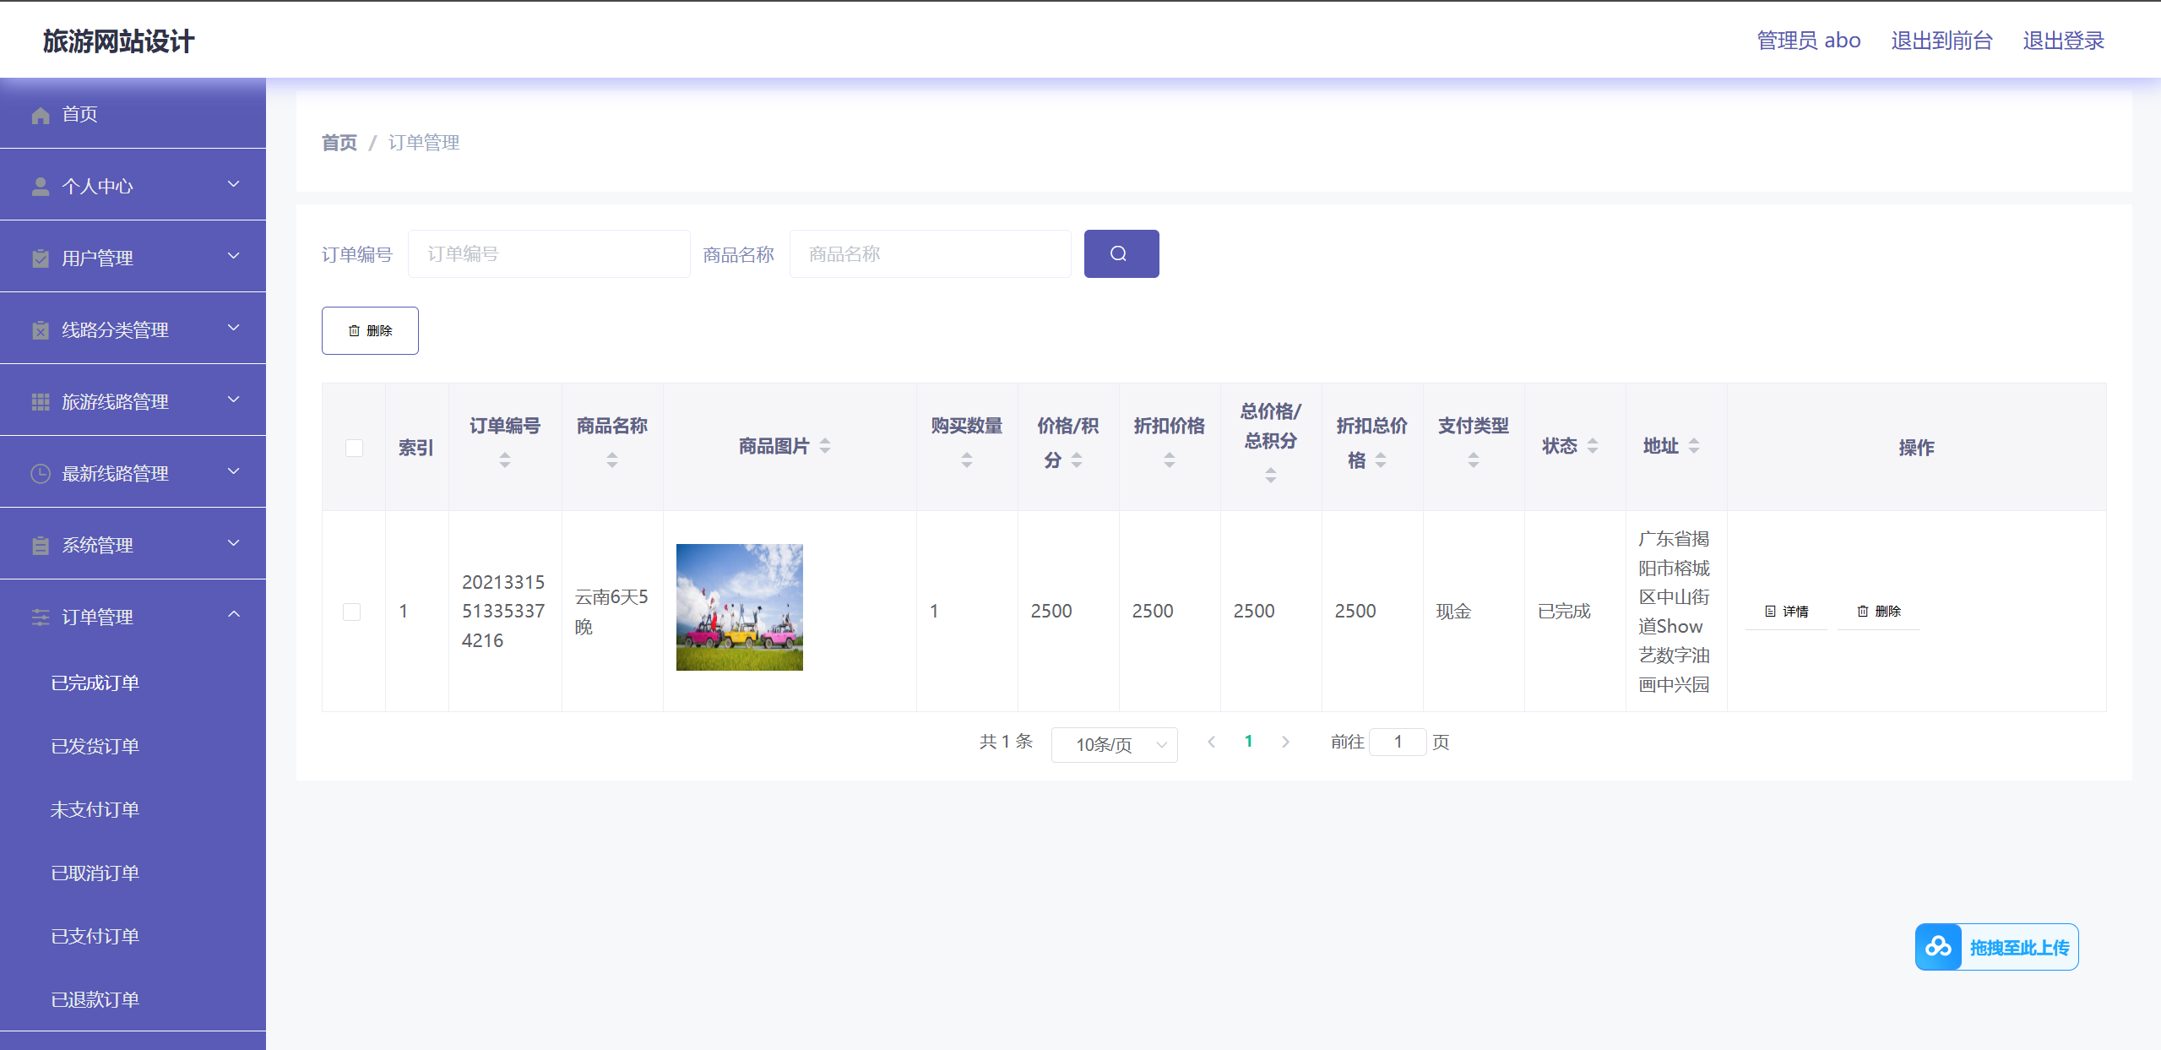Click the cloud upload icon 拖拽至此上传
Image resolution: width=2161 pixels, height=1050 pixels.
pos(1938,947)
